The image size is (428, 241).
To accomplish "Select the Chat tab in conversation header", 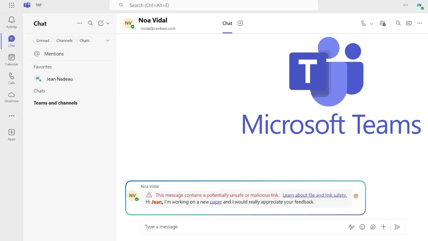I will (227, 23).
